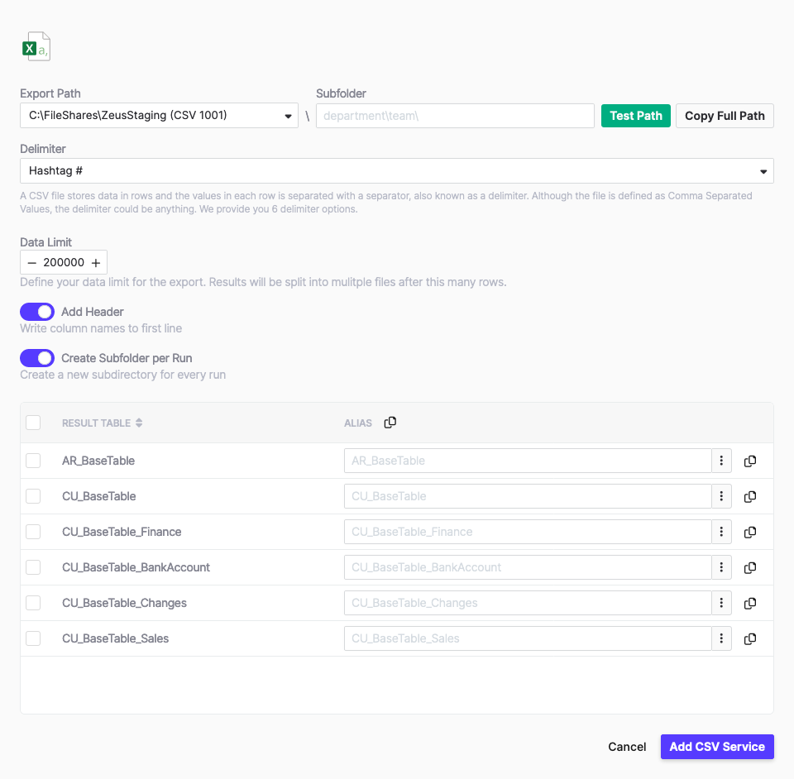
Task: Check the CU_BaseTable_Changes checkbox
Action: pyautogui.click(x=33, y=603)
